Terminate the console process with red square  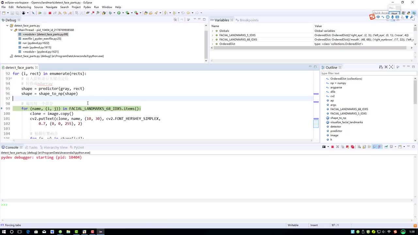pos(332,147)
